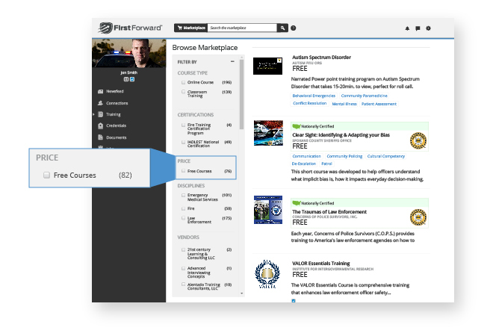Click the Jon Smith name text

click(129, 72)
